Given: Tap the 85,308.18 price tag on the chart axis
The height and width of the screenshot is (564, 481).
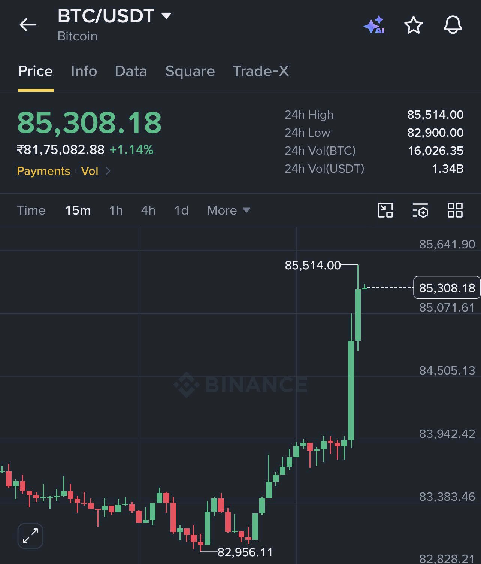Looking at the screenshot, I should 447,288.
